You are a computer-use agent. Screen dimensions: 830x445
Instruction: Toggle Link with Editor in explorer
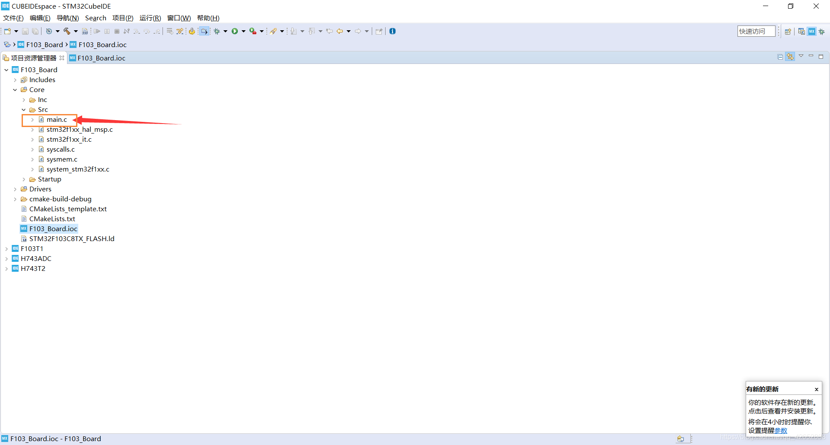coord(790,57)
